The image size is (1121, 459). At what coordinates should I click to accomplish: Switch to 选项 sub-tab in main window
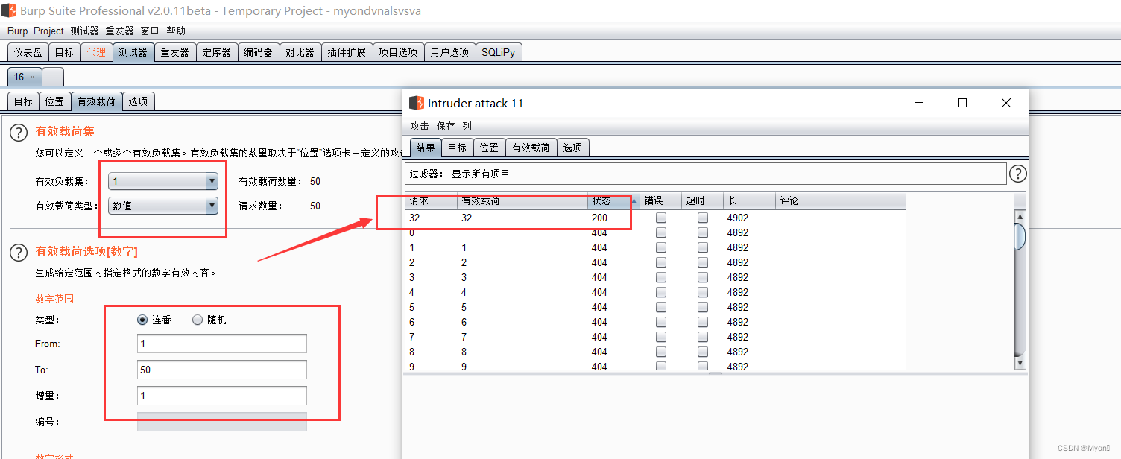point(138,101)
